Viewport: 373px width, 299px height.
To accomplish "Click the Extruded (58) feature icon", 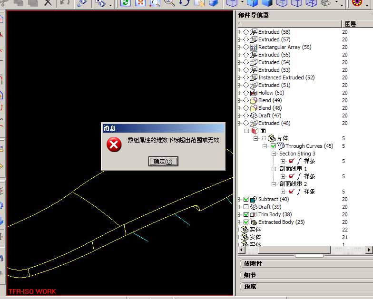I will (253, 32).
